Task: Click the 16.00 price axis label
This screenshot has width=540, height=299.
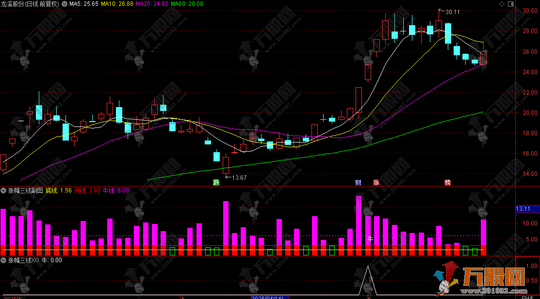Action: tap(530, 154)
